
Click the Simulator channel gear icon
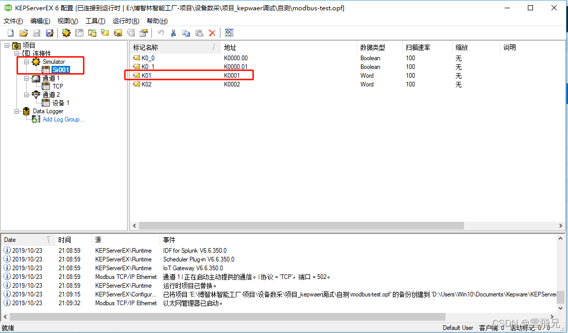[36, 62]
